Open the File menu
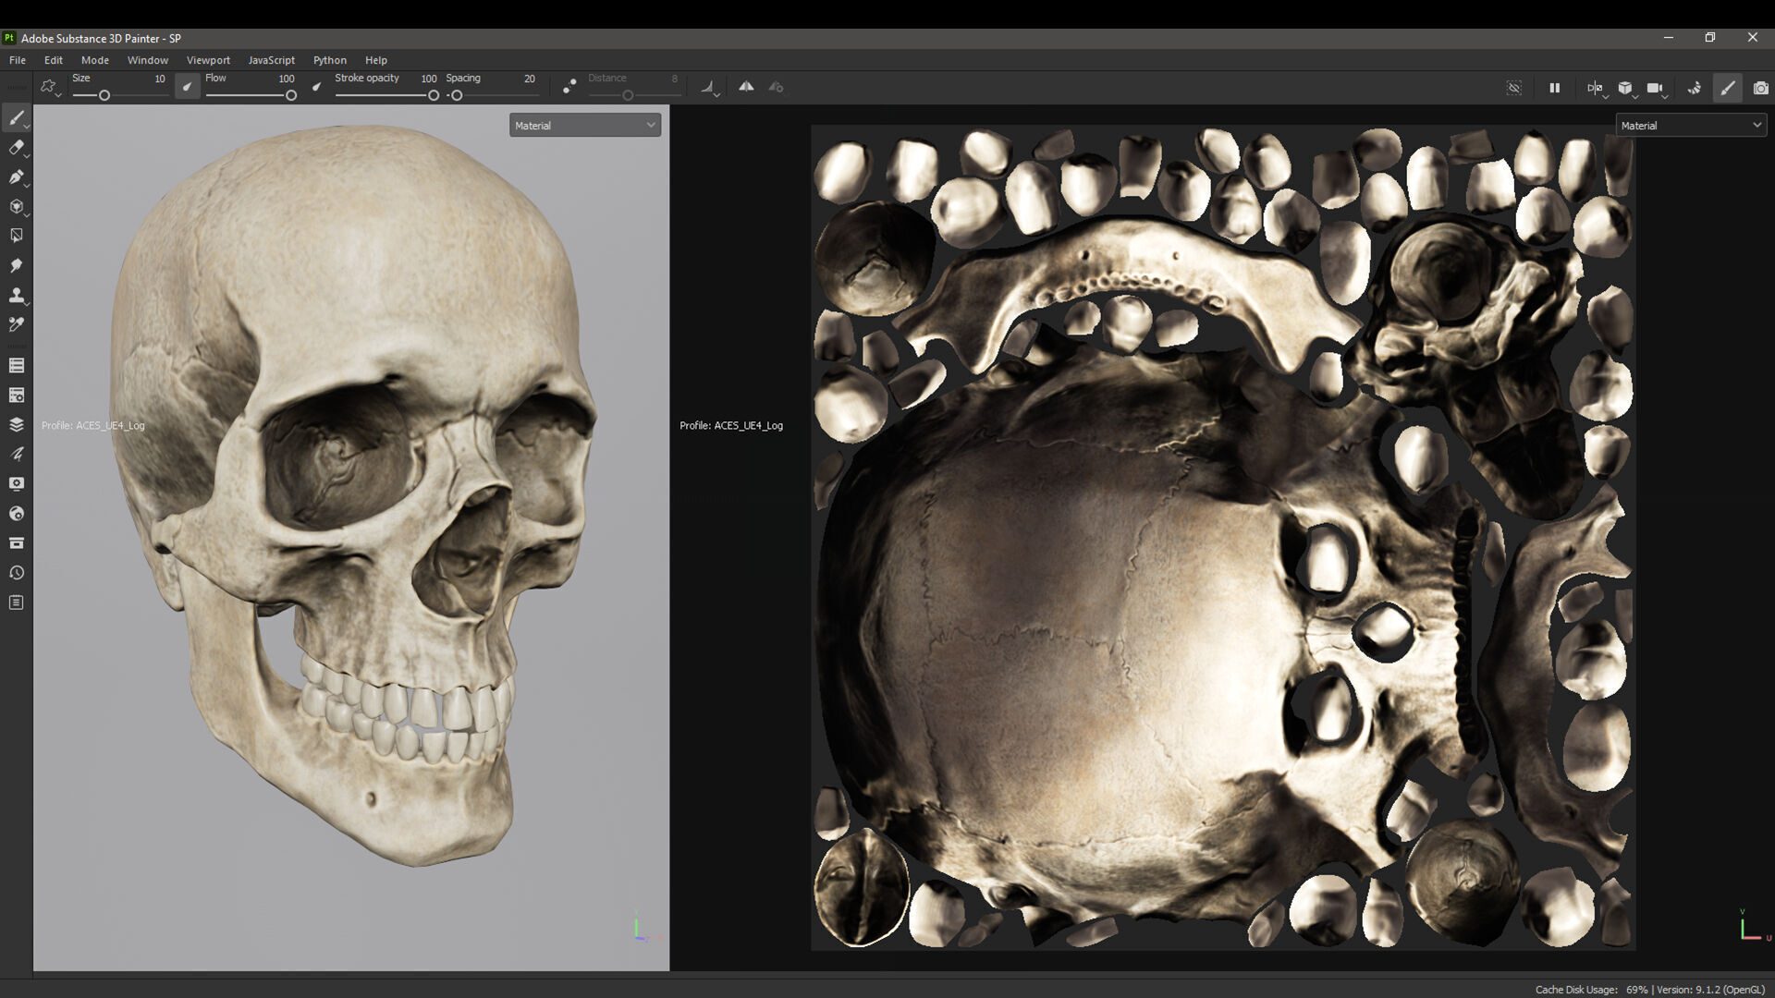1775x998 pixels. coord(18,60)
